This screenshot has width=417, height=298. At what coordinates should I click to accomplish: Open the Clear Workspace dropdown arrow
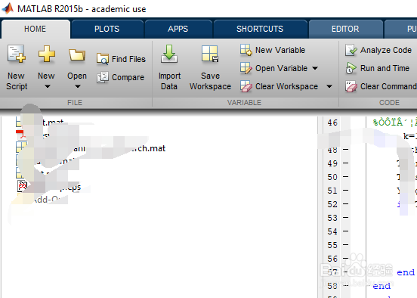click(x=329, y=86)
